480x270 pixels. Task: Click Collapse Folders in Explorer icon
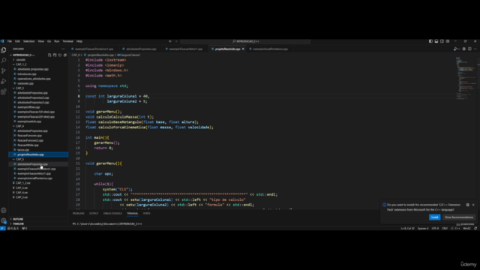click(65, 55)
